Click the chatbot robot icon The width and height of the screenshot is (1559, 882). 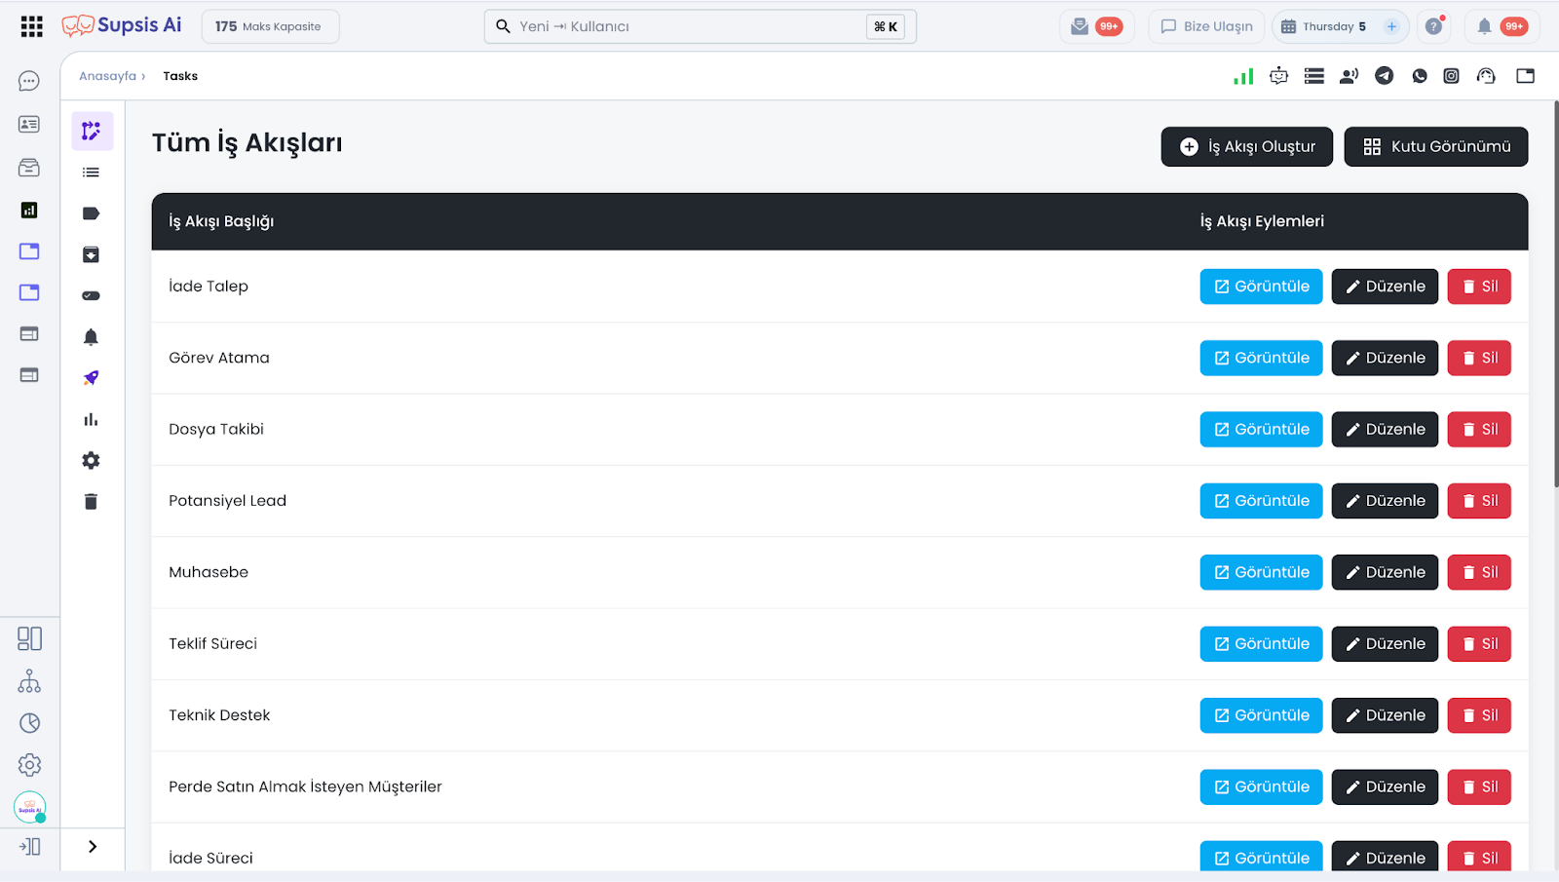click(x=1278, y=76)
